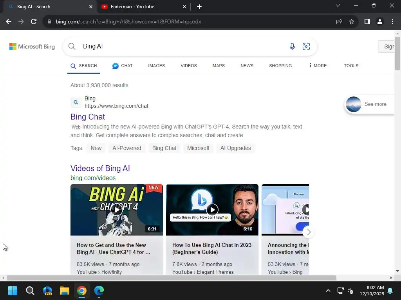Share this page via the share icon
401x300 pixels.
(x=339, y=22)
